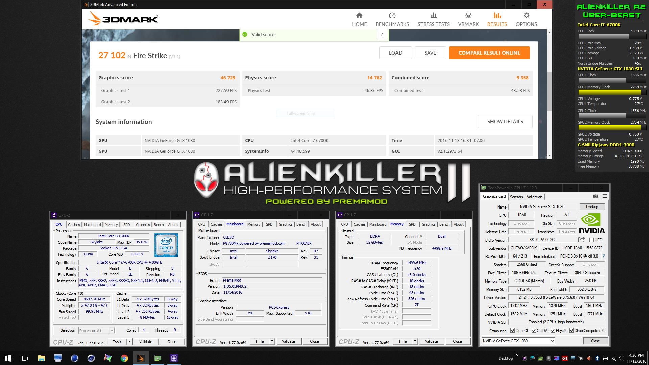Click Validate in the Memory CPU-Z window
649x365 pixels.
click(x=431, y=341)
